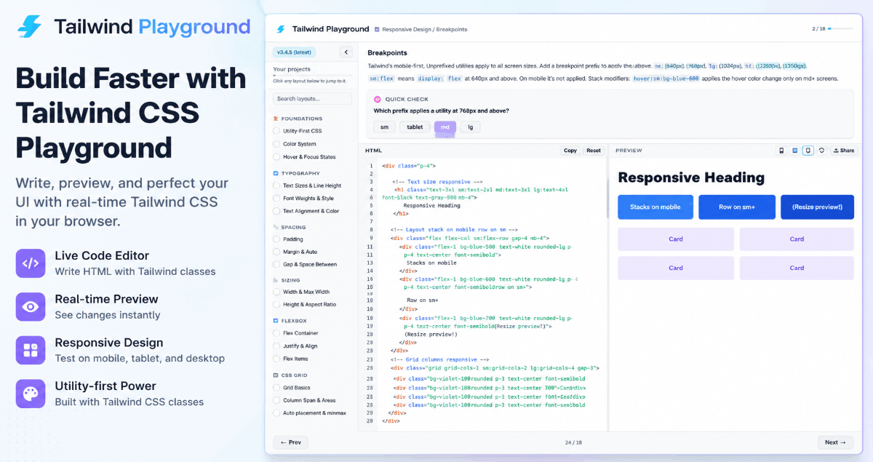Select the Hover & Focus States radio
Viewport: 873px width, 462px height.
coord(276,156)
